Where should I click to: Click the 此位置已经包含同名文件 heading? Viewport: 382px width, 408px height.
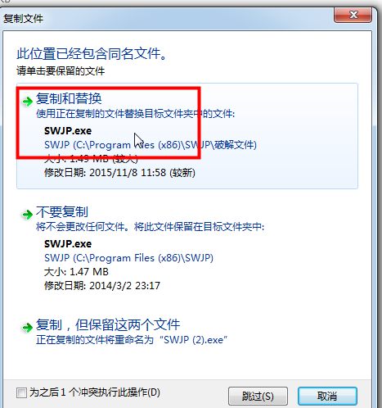coord(92,53)
